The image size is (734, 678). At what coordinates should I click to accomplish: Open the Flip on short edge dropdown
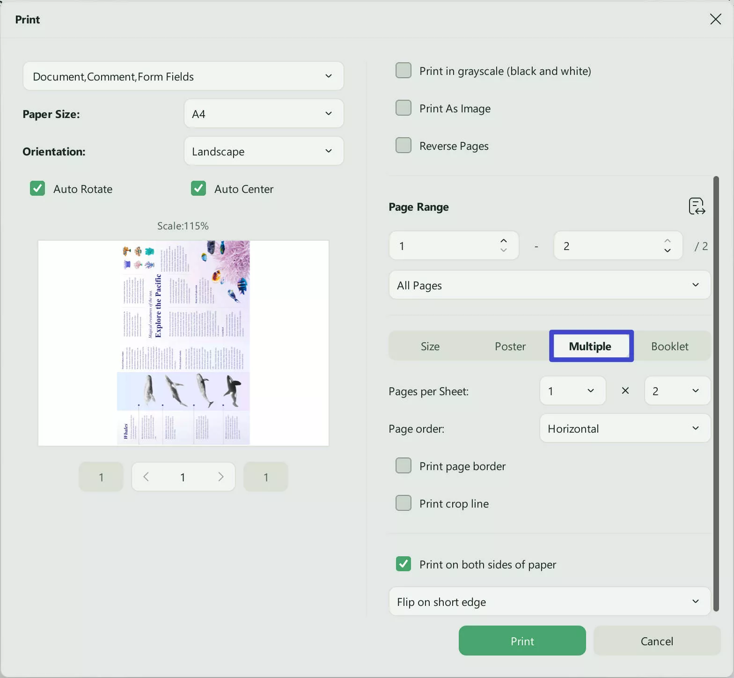(550, 602)
